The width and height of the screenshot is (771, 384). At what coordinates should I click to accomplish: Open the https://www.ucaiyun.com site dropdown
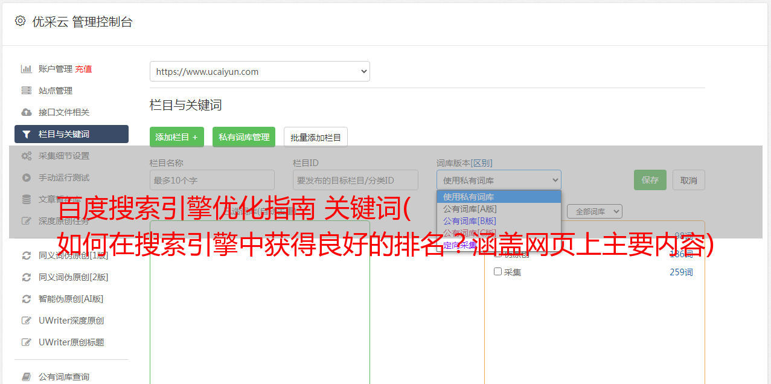(x=260, y=71)
